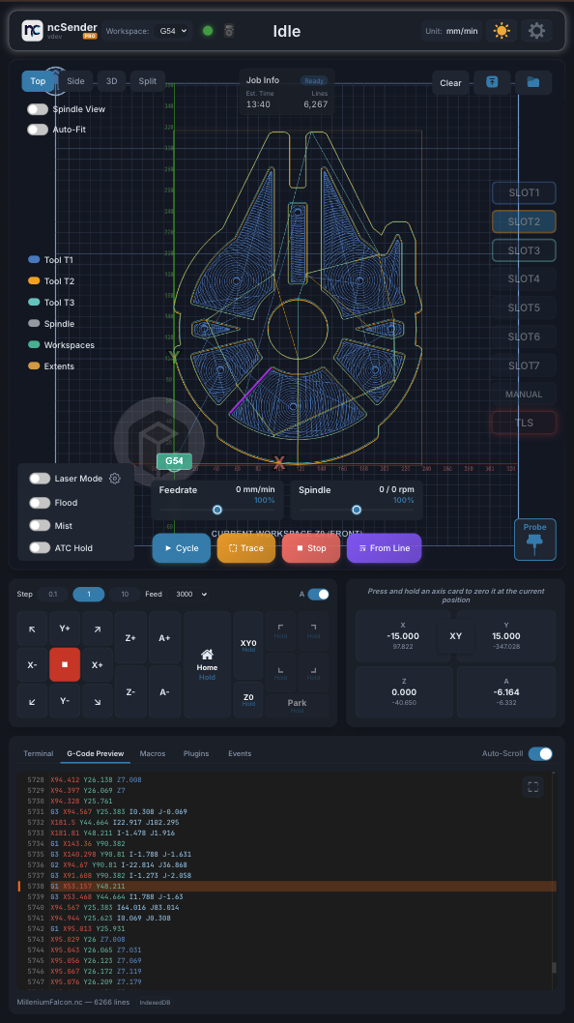The height and width of the screenshot is (1023, 574).
Task: Open the Feed 3000 dropdown
Action: 191,594
